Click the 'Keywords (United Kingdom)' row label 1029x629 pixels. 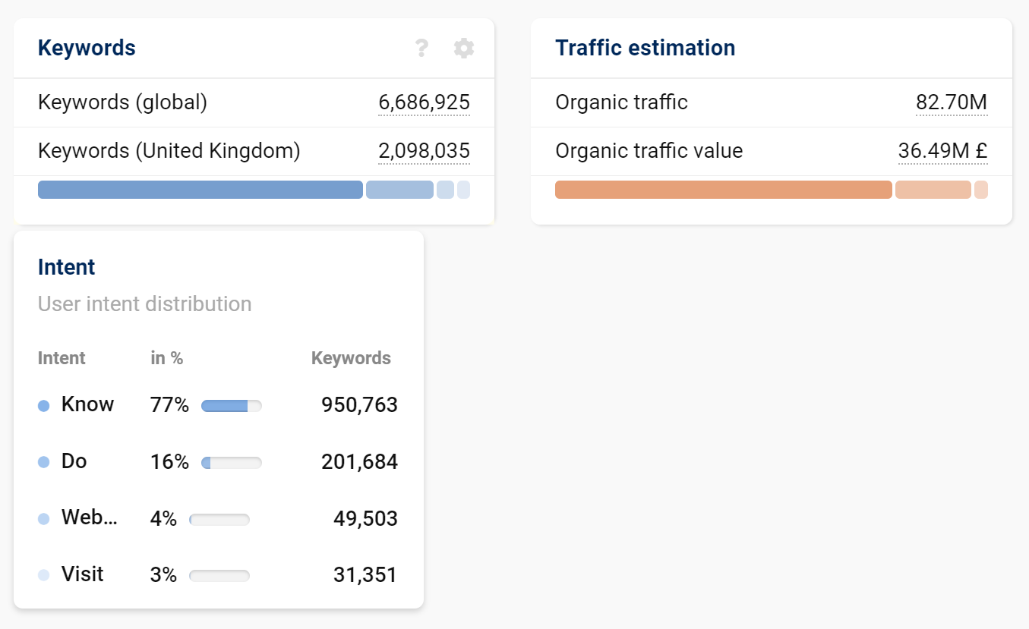point(169,151)
